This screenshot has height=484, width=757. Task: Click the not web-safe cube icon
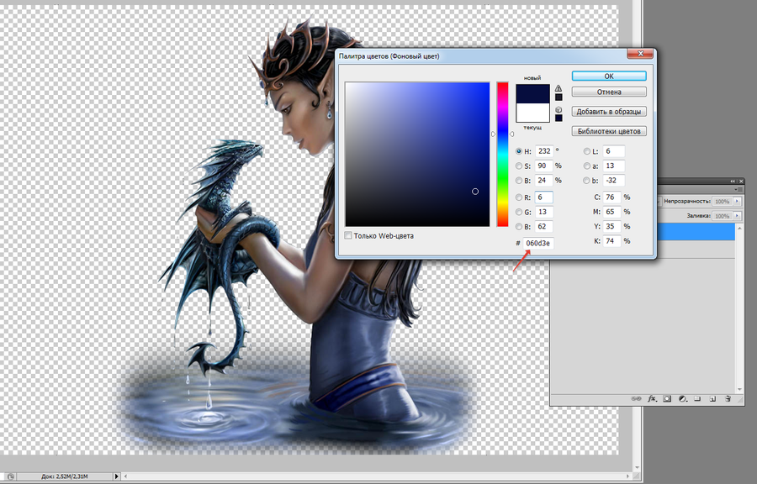click(558, 109)
